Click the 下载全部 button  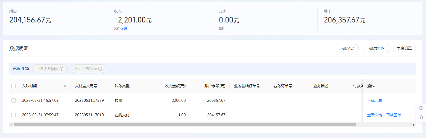point(347,48)
